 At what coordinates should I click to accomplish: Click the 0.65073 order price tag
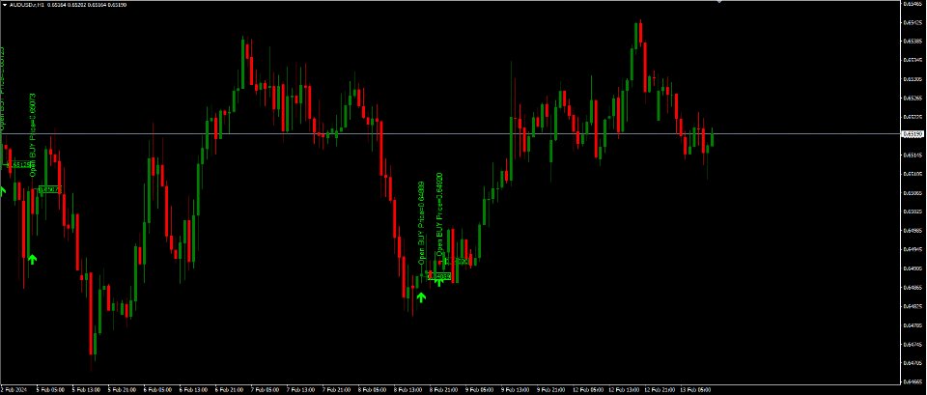click(x=49, y=189)
